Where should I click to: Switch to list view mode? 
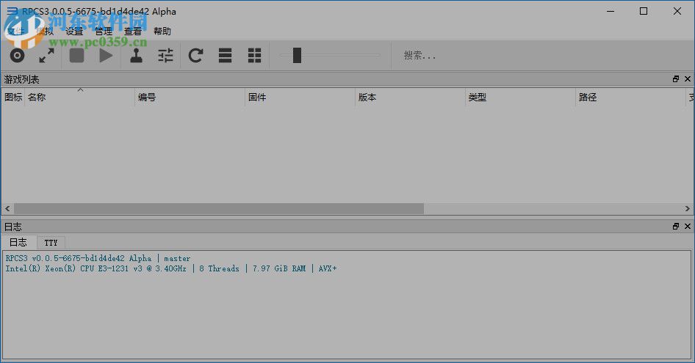[x=225, y=56]
